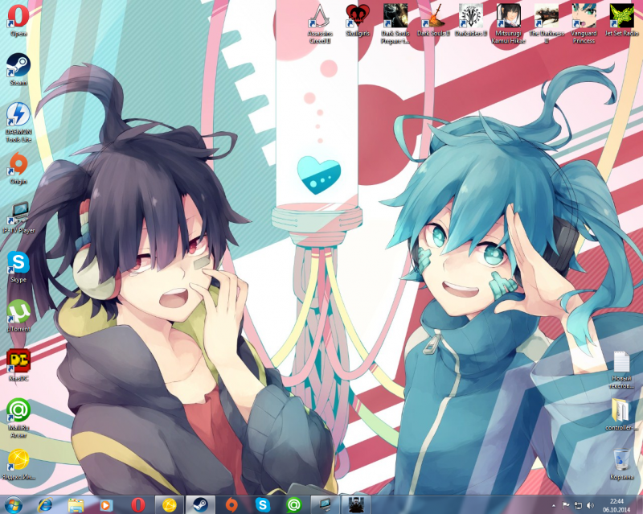
Task: Open the Action Center flag icon
Action: 565,505
